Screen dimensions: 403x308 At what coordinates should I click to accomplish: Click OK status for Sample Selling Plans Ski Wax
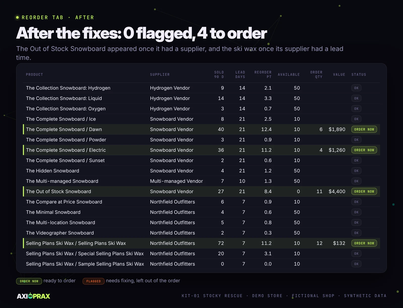click(x=356, y=264)
